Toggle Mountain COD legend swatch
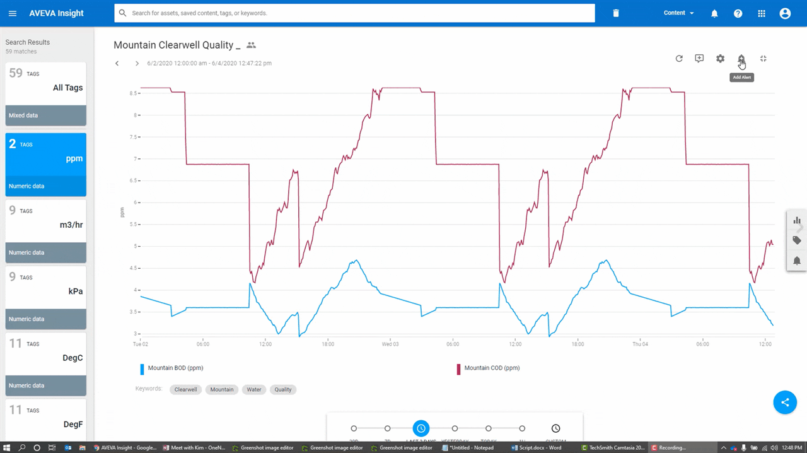Screen dimensions: 807x453 pos(458,369)
